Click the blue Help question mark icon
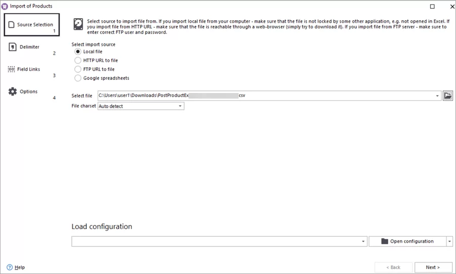The height and width of the screenshot is (274, 456). 10,267
